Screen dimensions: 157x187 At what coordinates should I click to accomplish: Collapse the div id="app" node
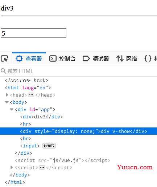point(12,110)
